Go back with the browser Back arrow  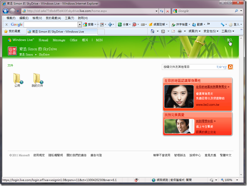6,11
